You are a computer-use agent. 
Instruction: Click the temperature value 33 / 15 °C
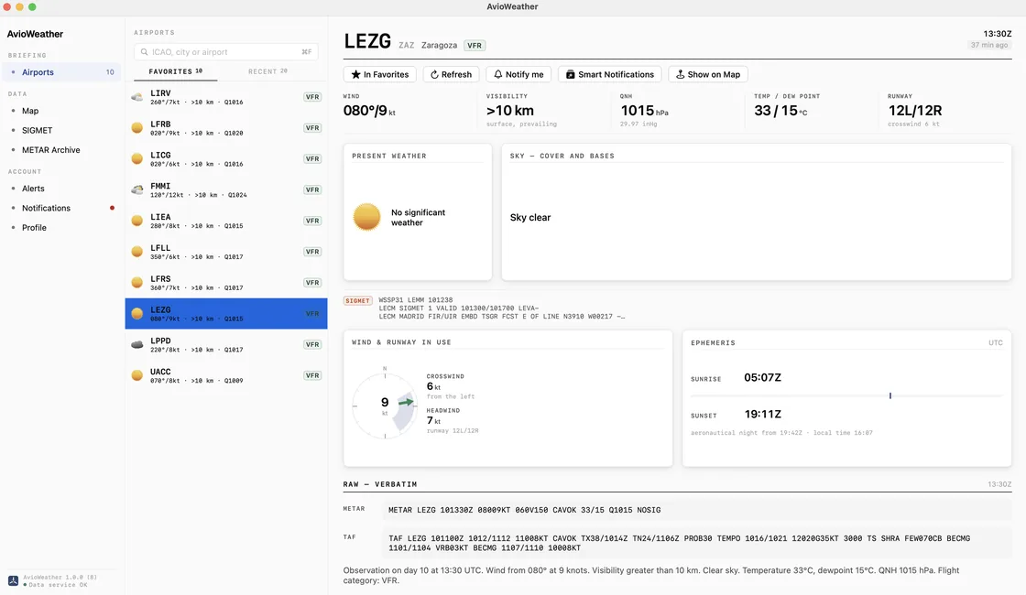pos(780,111)
